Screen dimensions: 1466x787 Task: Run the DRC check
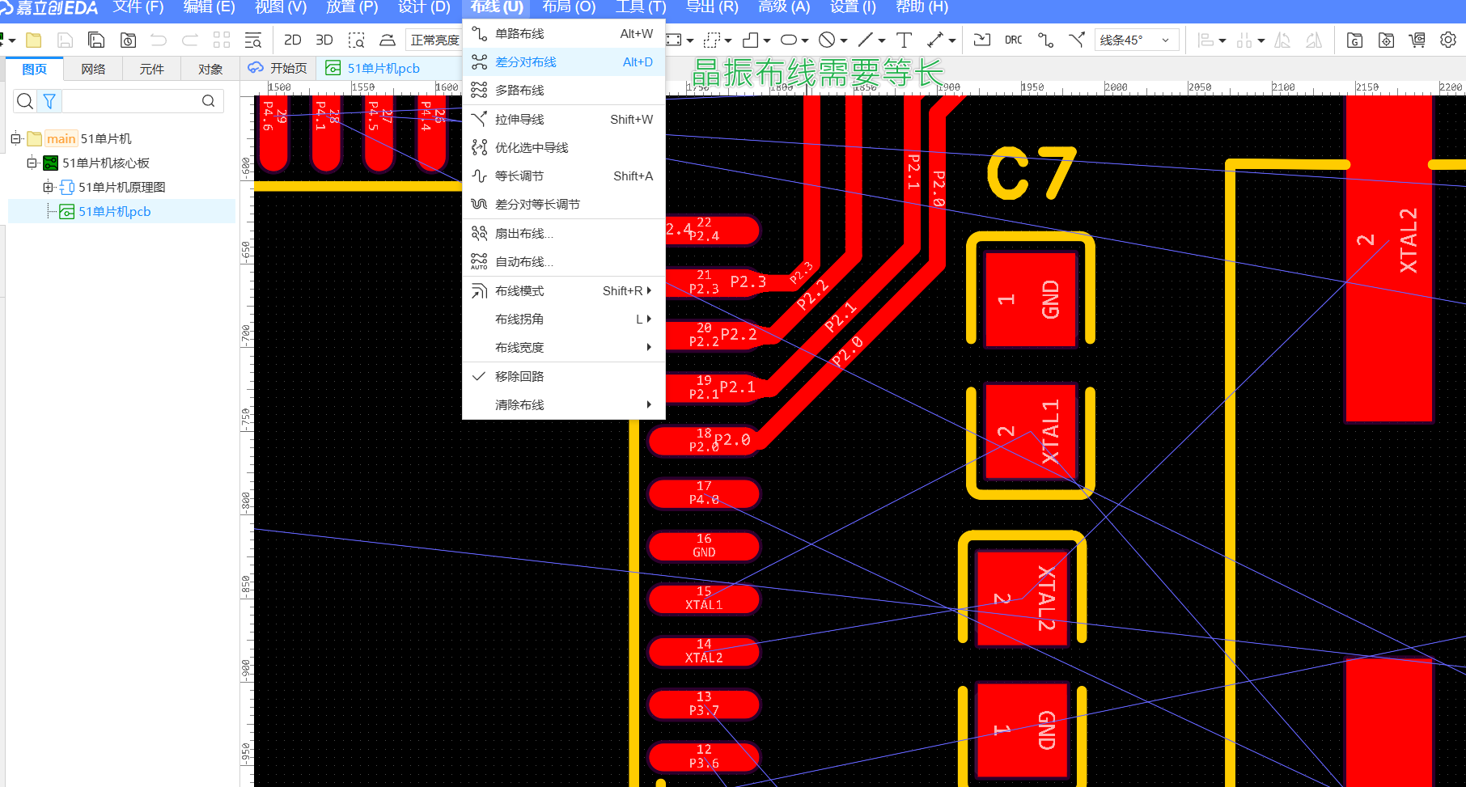1014,40
